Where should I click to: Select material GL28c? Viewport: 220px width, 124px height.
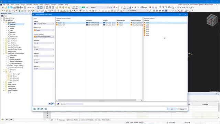click(x=147, y=31)
